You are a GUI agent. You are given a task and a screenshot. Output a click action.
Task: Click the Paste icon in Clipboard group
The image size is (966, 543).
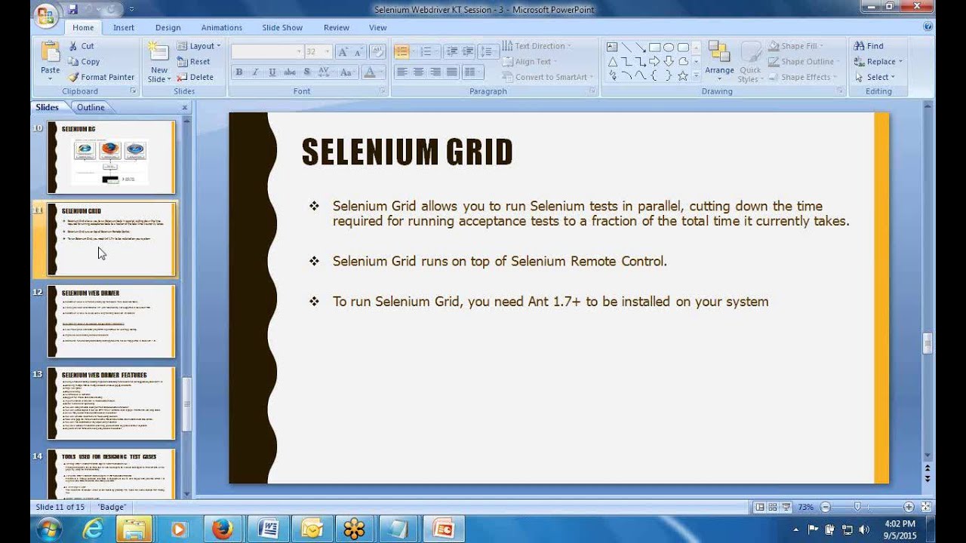(50, 52)
